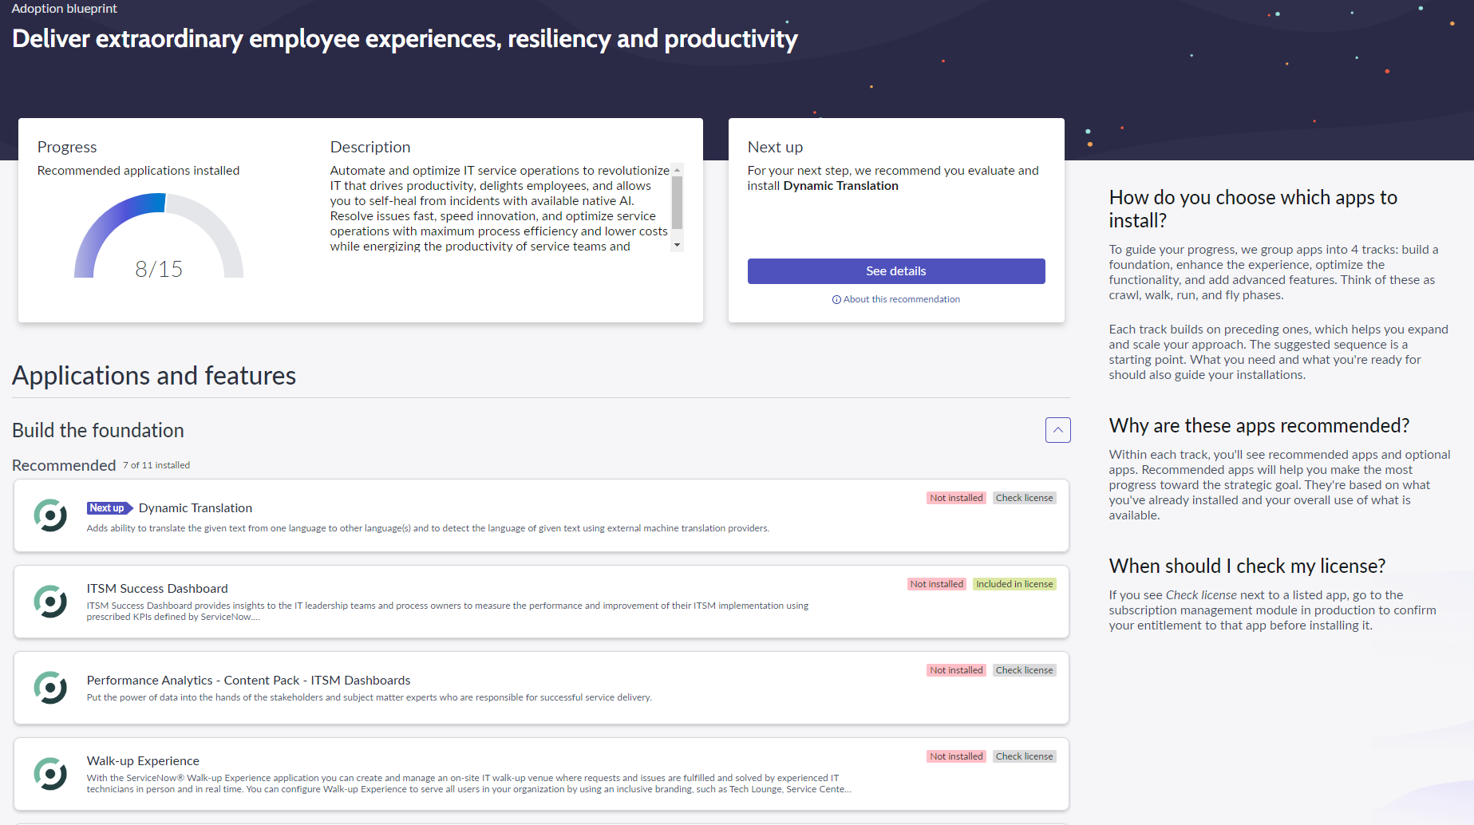Open the Walk-up Experience title
This screenshot has height=825, width=1474.
point(143,761)
